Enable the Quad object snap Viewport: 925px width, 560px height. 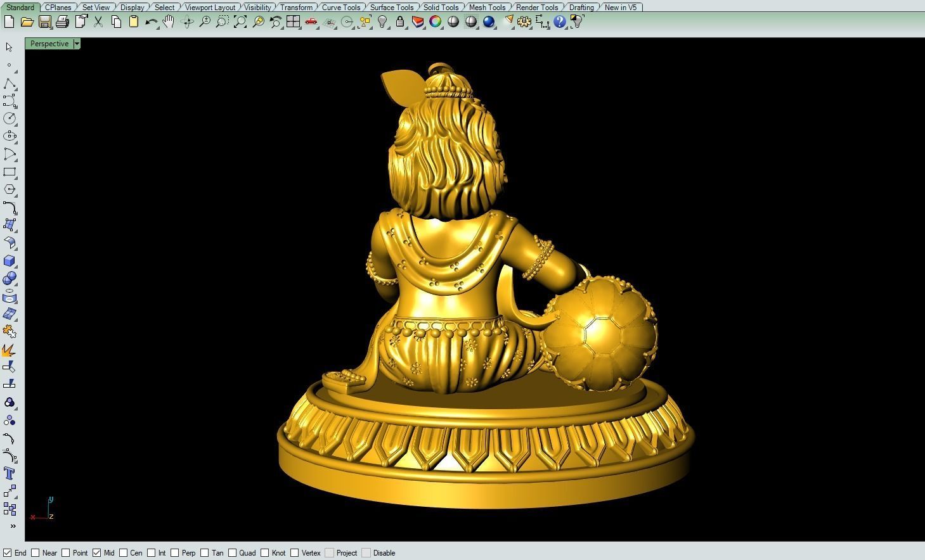232,553
